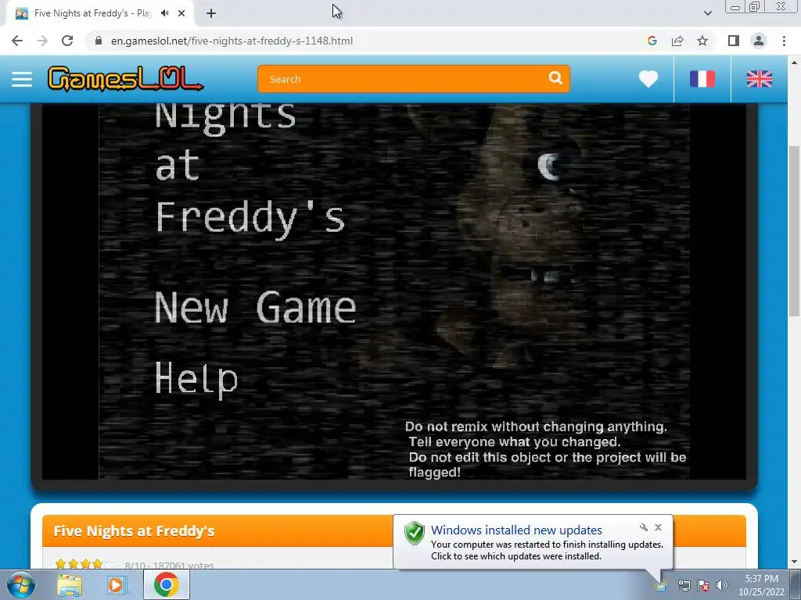Go to the GamesLOL logo homepage

coord(125,79)
